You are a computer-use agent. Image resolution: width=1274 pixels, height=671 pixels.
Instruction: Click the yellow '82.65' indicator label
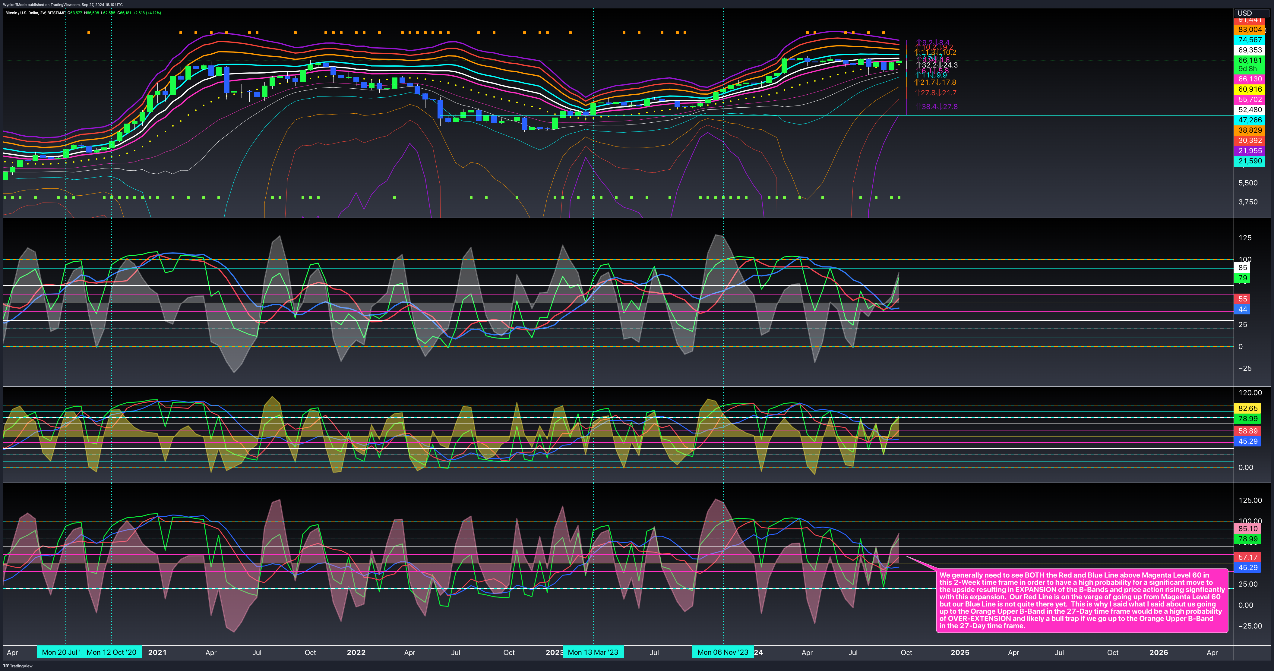coord(1248,408)
